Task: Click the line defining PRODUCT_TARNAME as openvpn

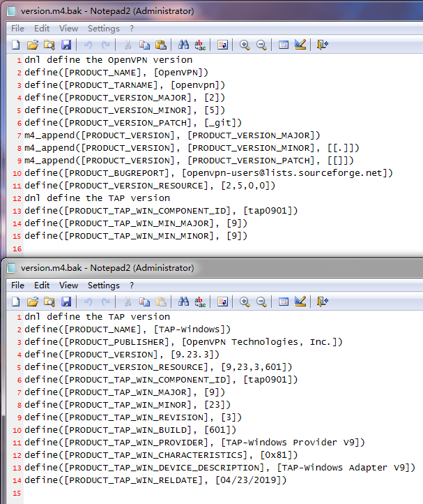Action: click(x=125, y=85)
